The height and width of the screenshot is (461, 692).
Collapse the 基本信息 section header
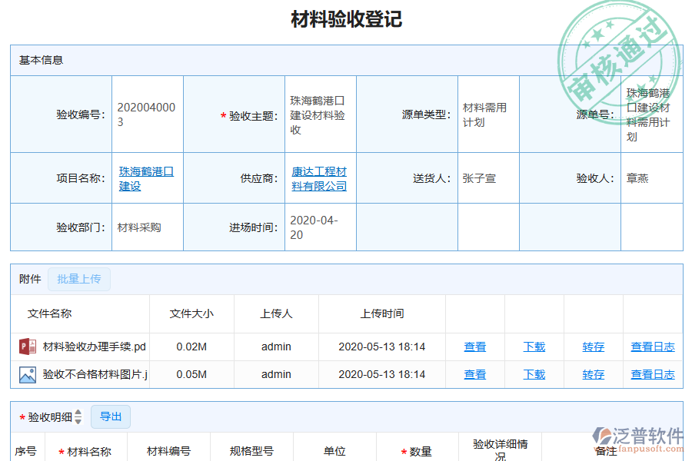[35, 60]
